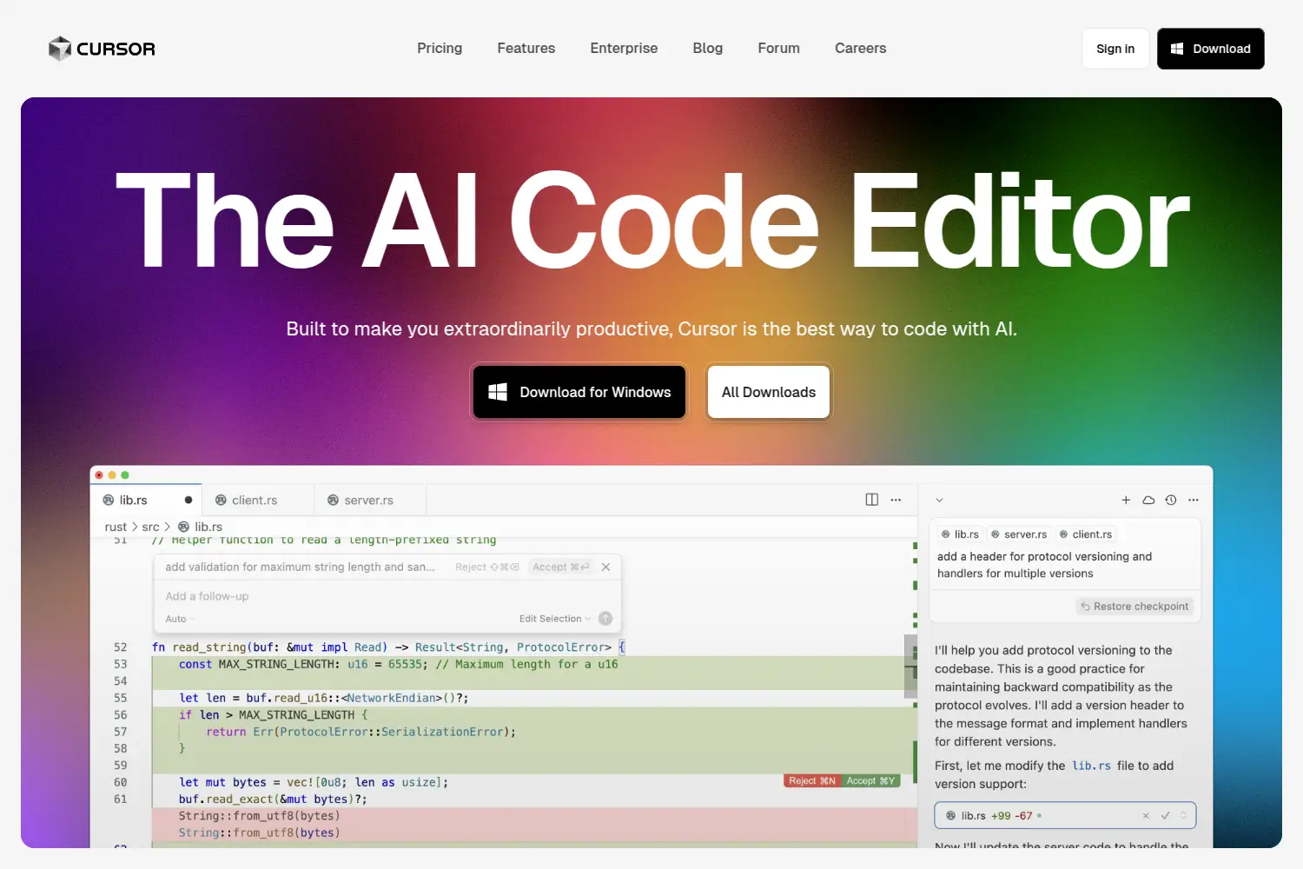The width and height of the screenshot is (1303, 869).
Task: Click the header Download button
Action: point(1210,49)
